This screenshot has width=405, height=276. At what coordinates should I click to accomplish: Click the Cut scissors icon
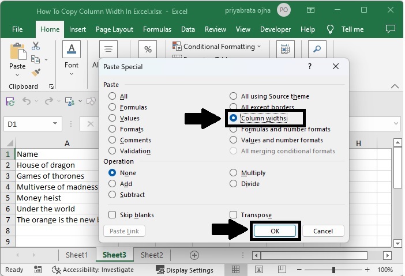36,47
